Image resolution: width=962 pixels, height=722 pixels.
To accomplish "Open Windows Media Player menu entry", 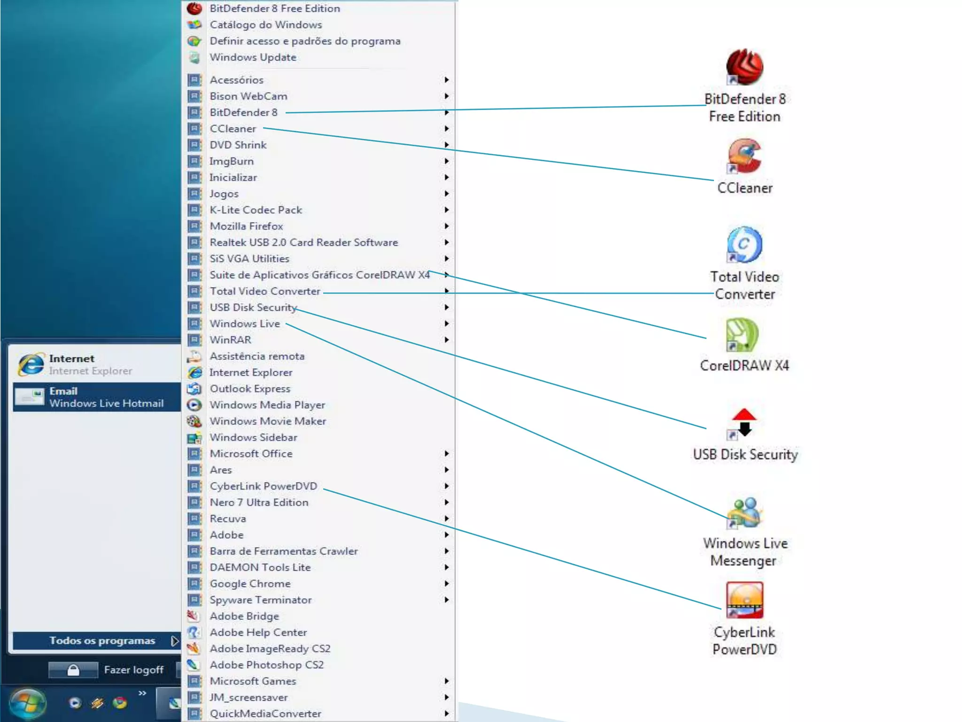I will pos(267,405).
